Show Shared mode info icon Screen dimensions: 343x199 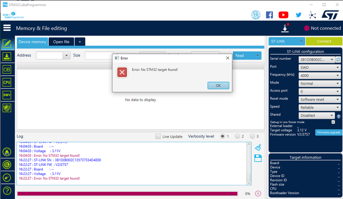[x=339, y=116]
